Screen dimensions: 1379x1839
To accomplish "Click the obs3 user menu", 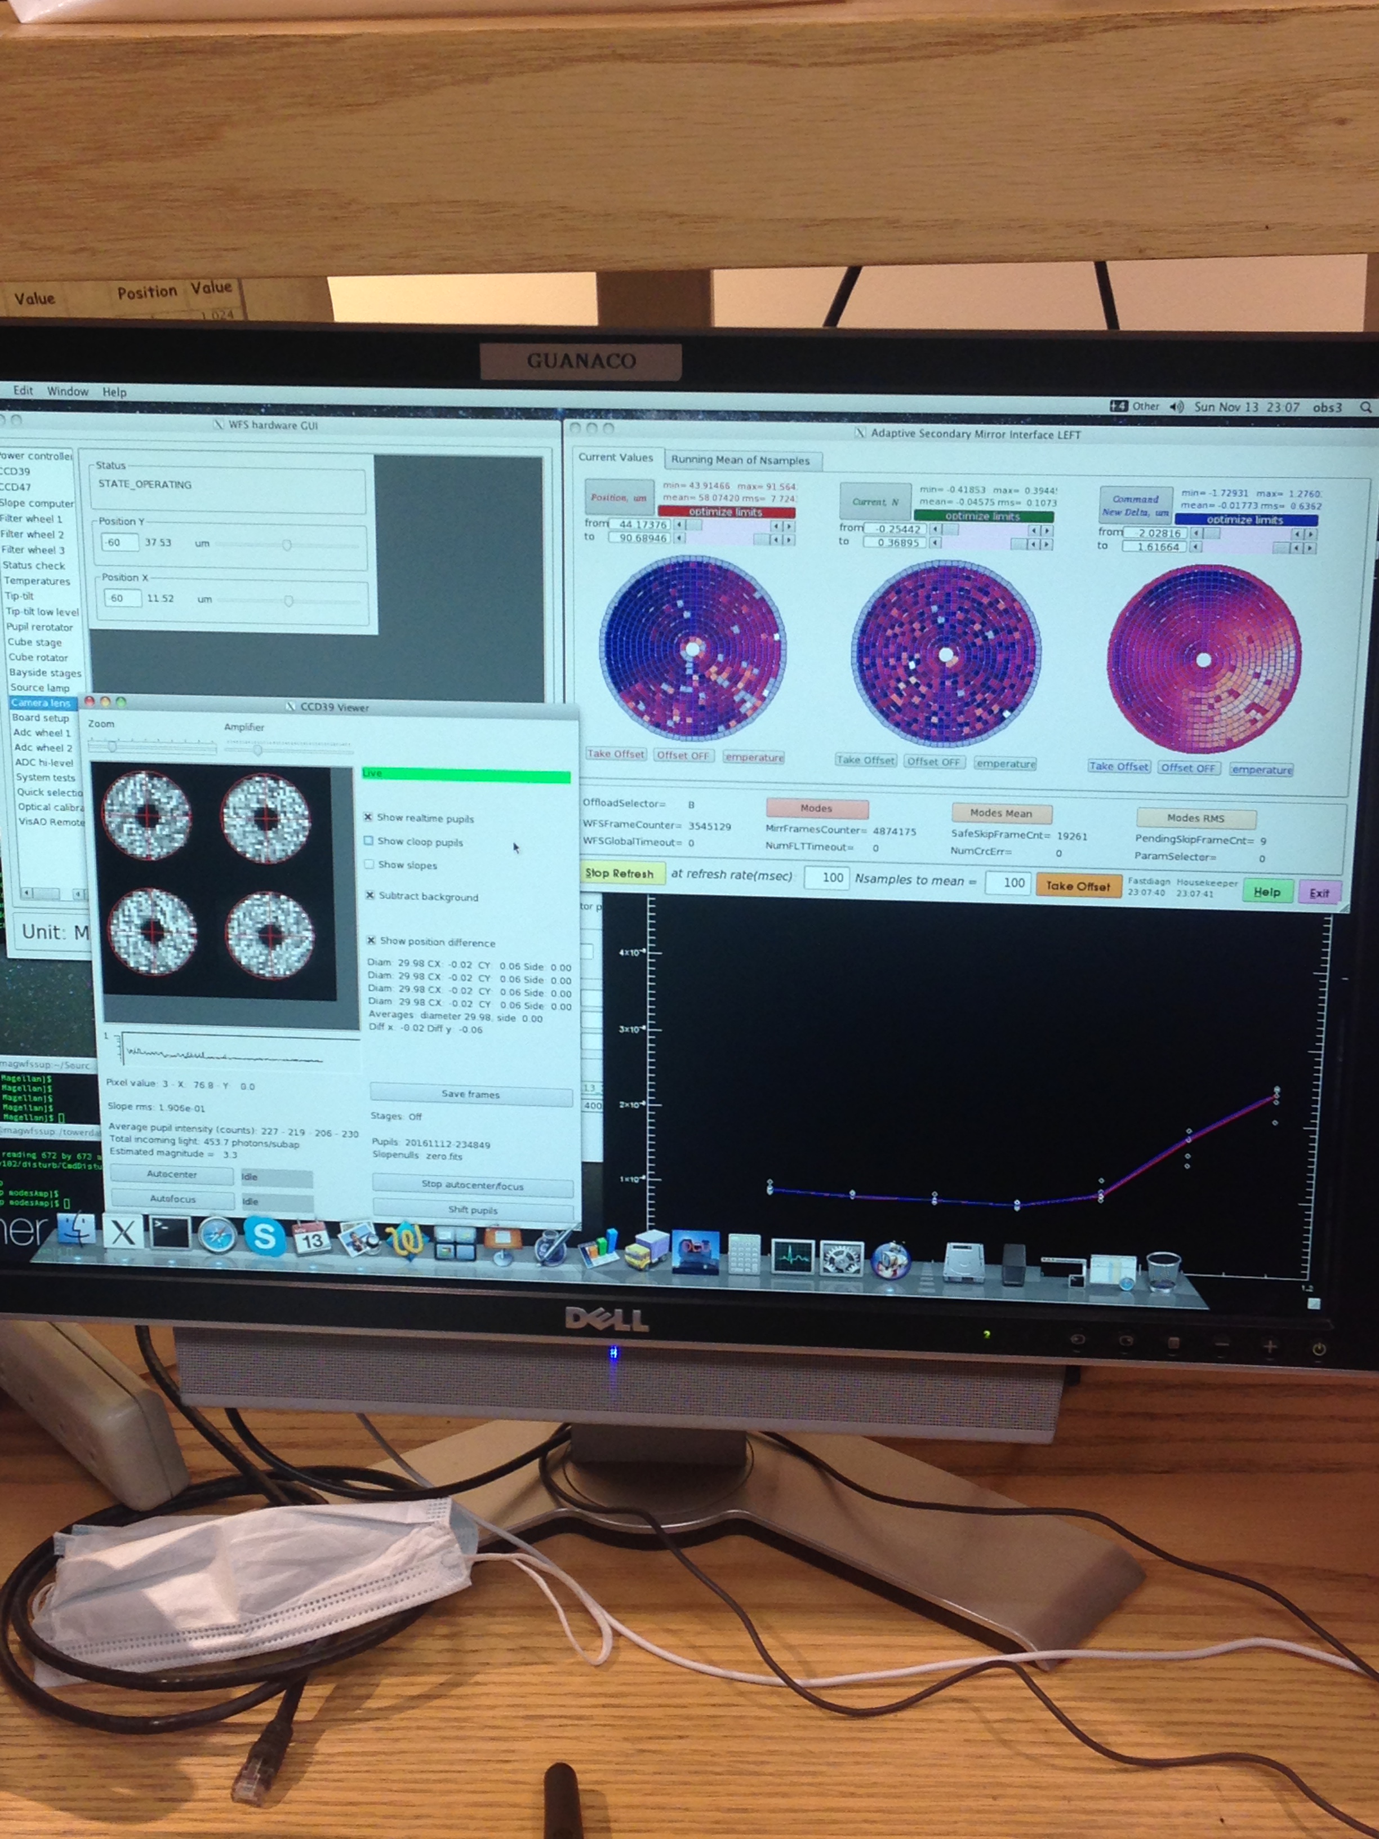I will [x=1328, y=407].
